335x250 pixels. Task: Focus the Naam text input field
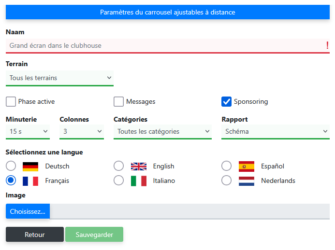[168, 46]
